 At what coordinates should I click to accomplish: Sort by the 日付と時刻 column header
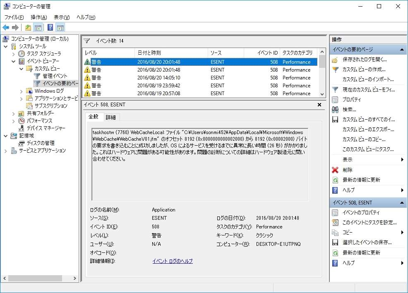click(171, 53)
